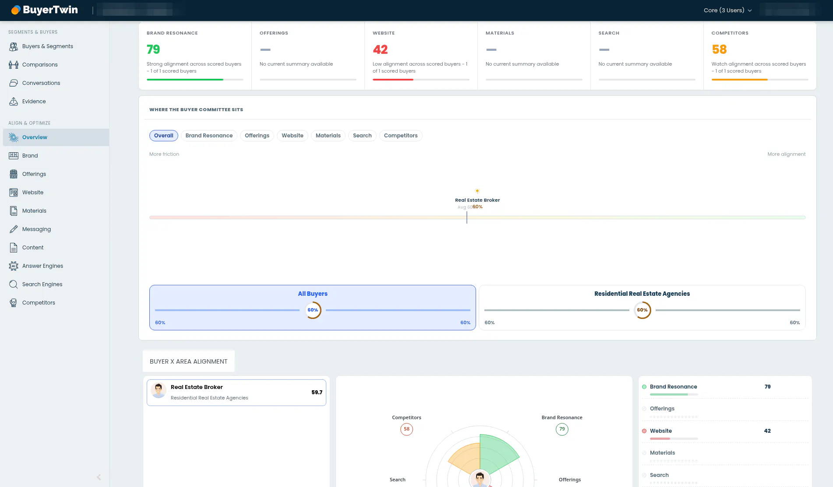
Task: Select the Overall filter pill
Action: [164, 136]
